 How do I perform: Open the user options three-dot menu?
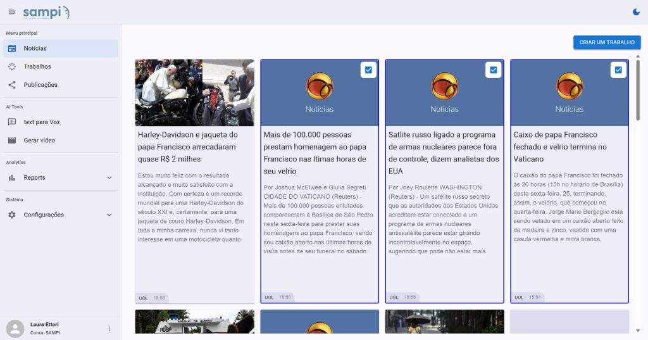coord(109,329)
